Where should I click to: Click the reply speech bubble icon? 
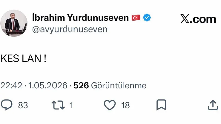[x=7, y=105]
